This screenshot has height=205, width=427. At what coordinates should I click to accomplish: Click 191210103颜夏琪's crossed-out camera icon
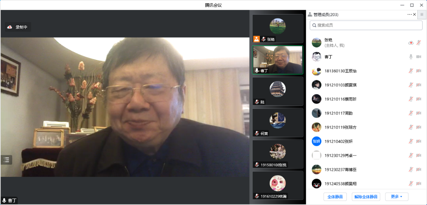(x=419, y=85)
